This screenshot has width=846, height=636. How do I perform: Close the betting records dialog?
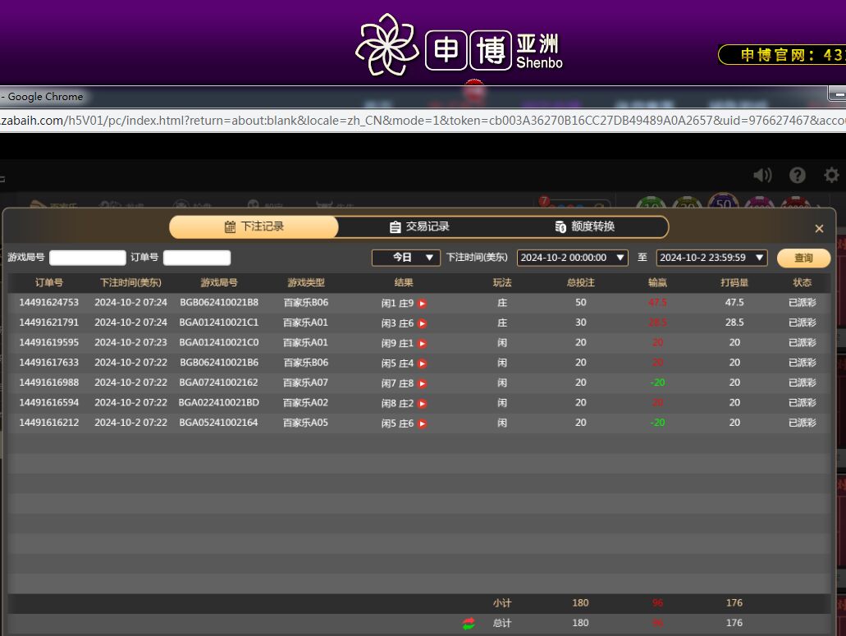click(x=819, y=229)
